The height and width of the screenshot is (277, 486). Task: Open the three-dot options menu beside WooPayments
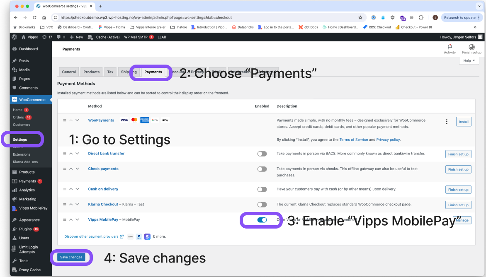click(x=447, y=121)
